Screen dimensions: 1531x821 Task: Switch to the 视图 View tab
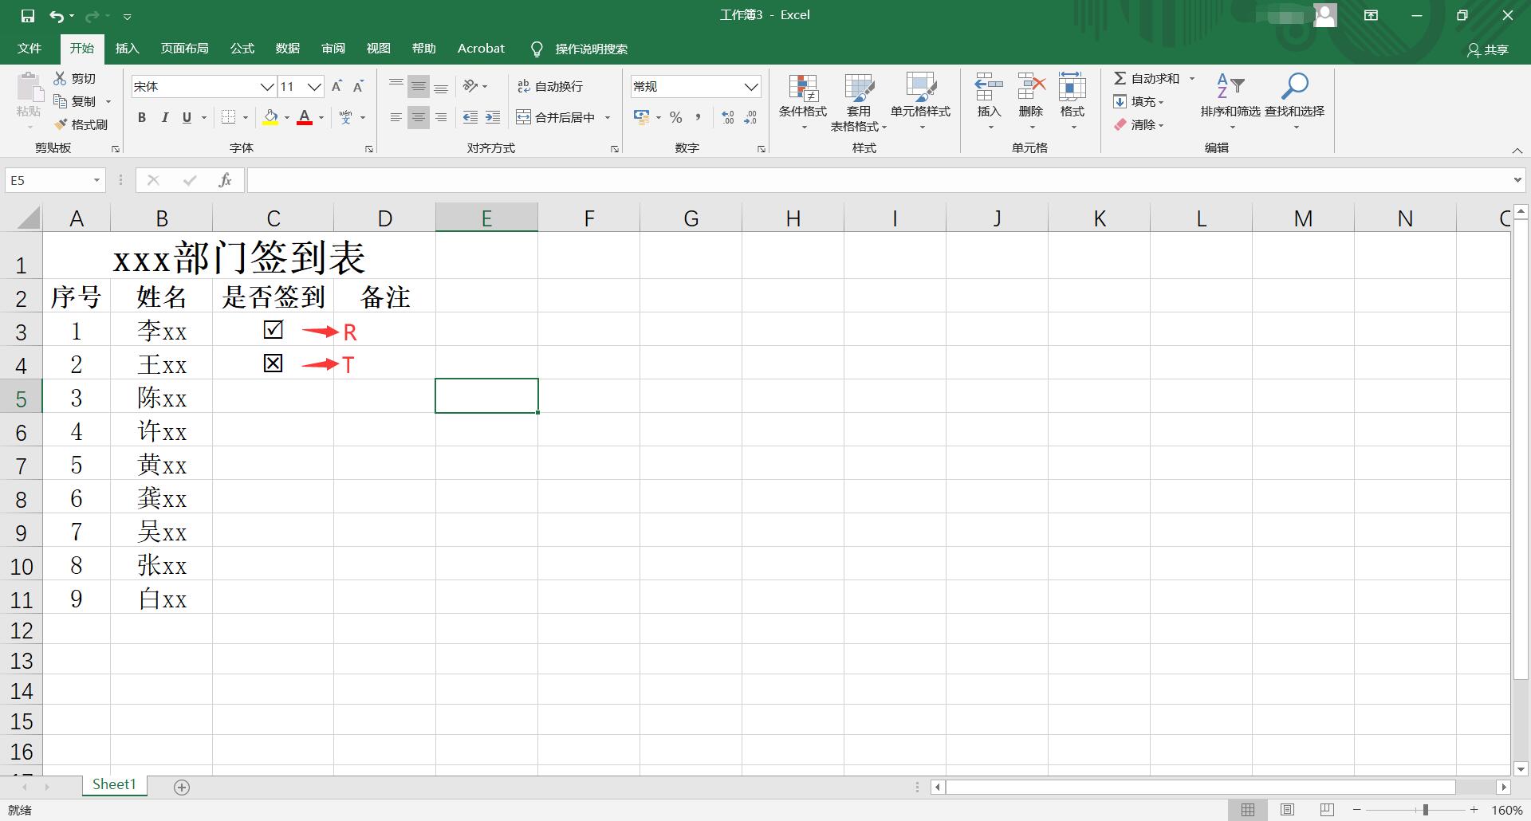(x=378, y=49)
